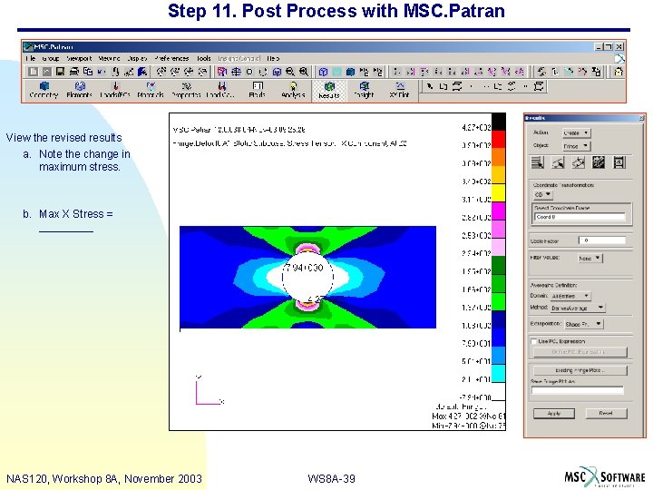Click the 7.94 label on the fringe plot
This screenshot has height=490, width=653.
pos(305,268)
